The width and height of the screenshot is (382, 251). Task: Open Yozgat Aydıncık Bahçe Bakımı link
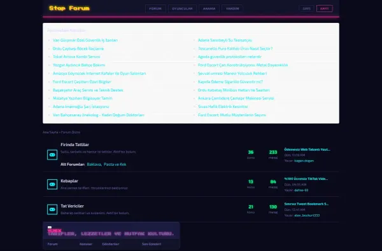coord(79,65)
